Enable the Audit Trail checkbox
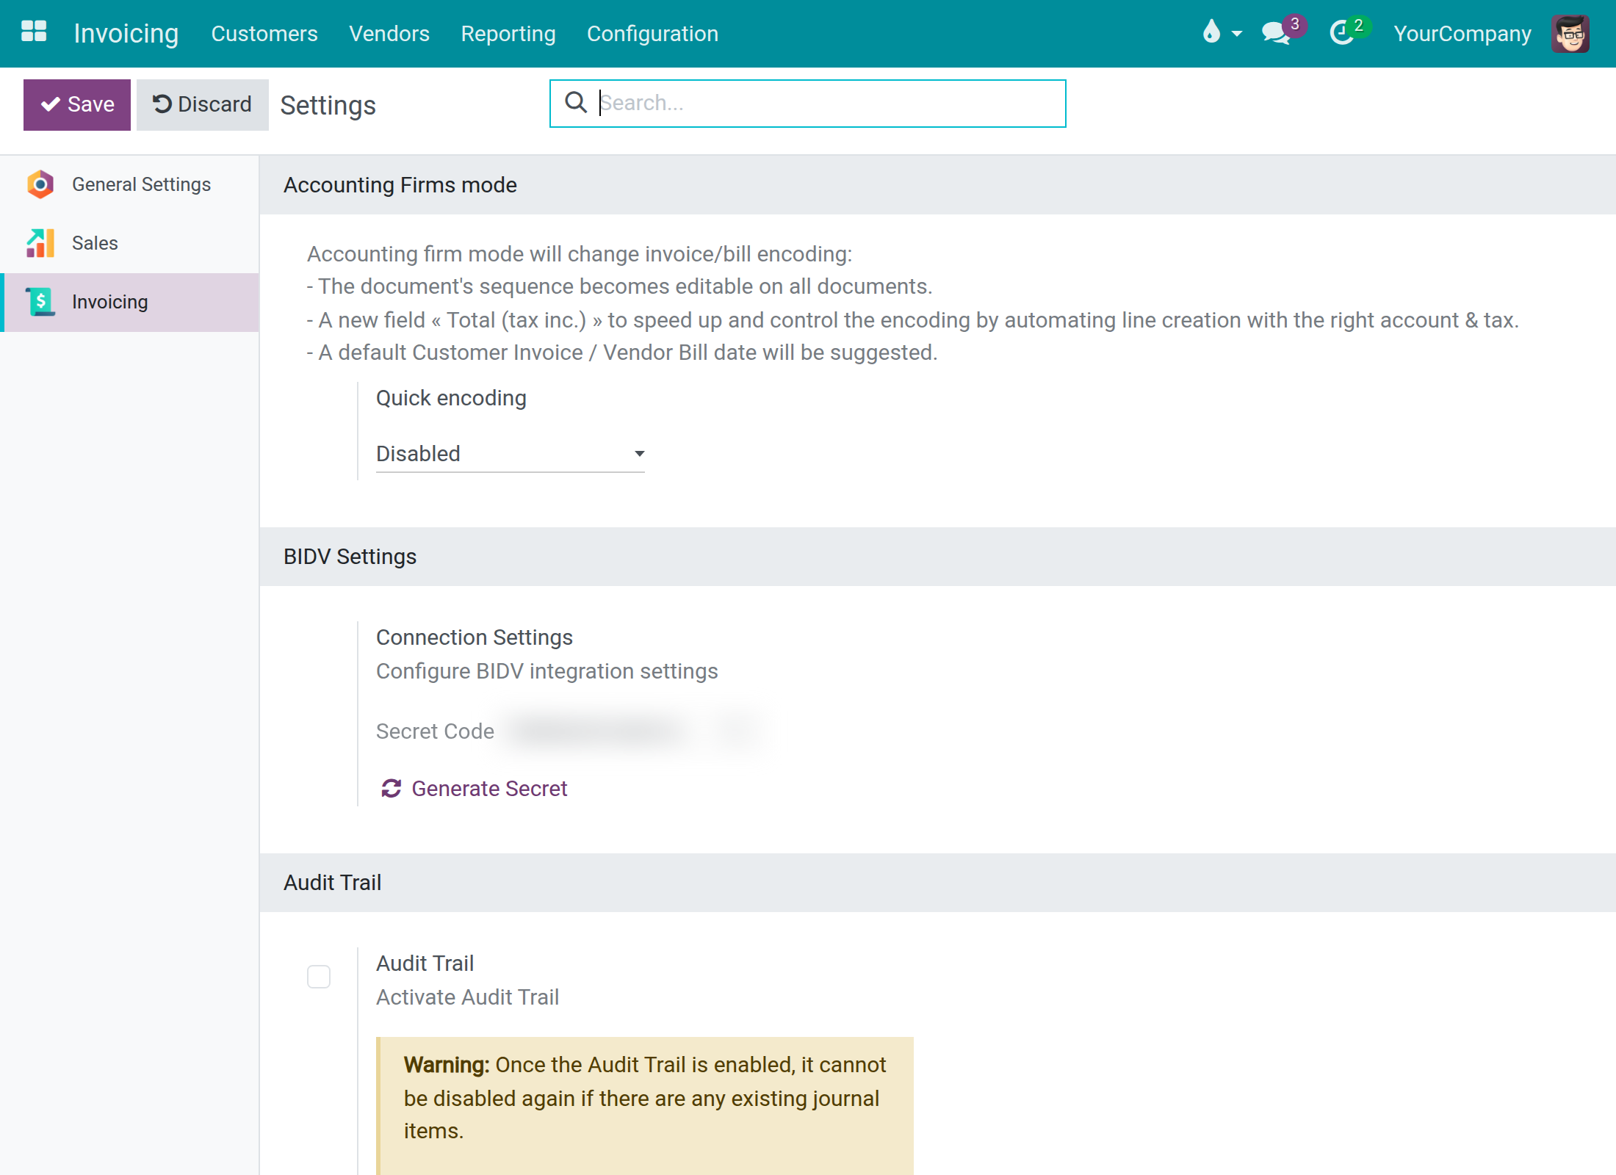1616x1175 pixels. (x=319, y=977)
